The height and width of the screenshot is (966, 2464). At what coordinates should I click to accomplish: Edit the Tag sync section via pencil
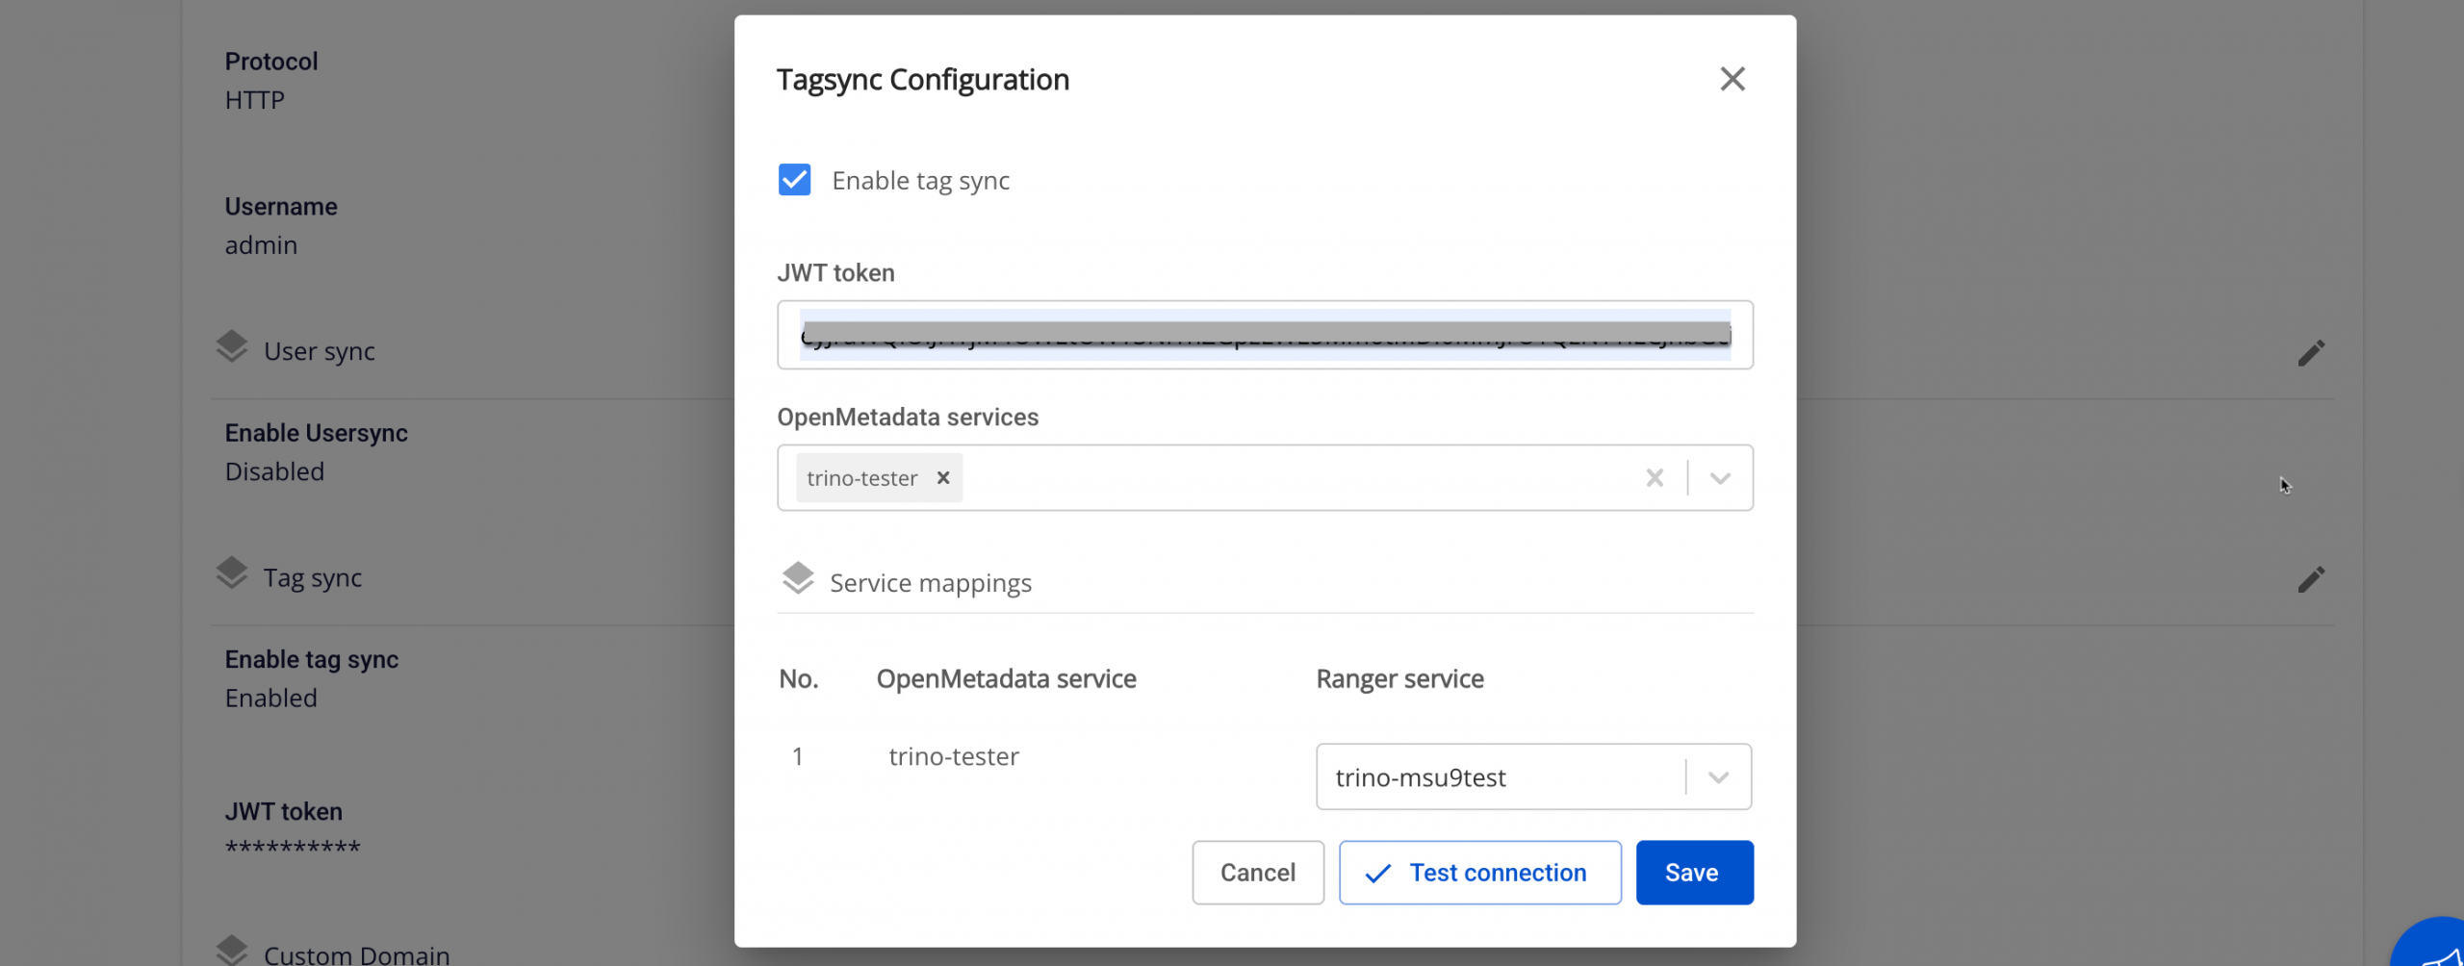click(x=2310, y=579)
